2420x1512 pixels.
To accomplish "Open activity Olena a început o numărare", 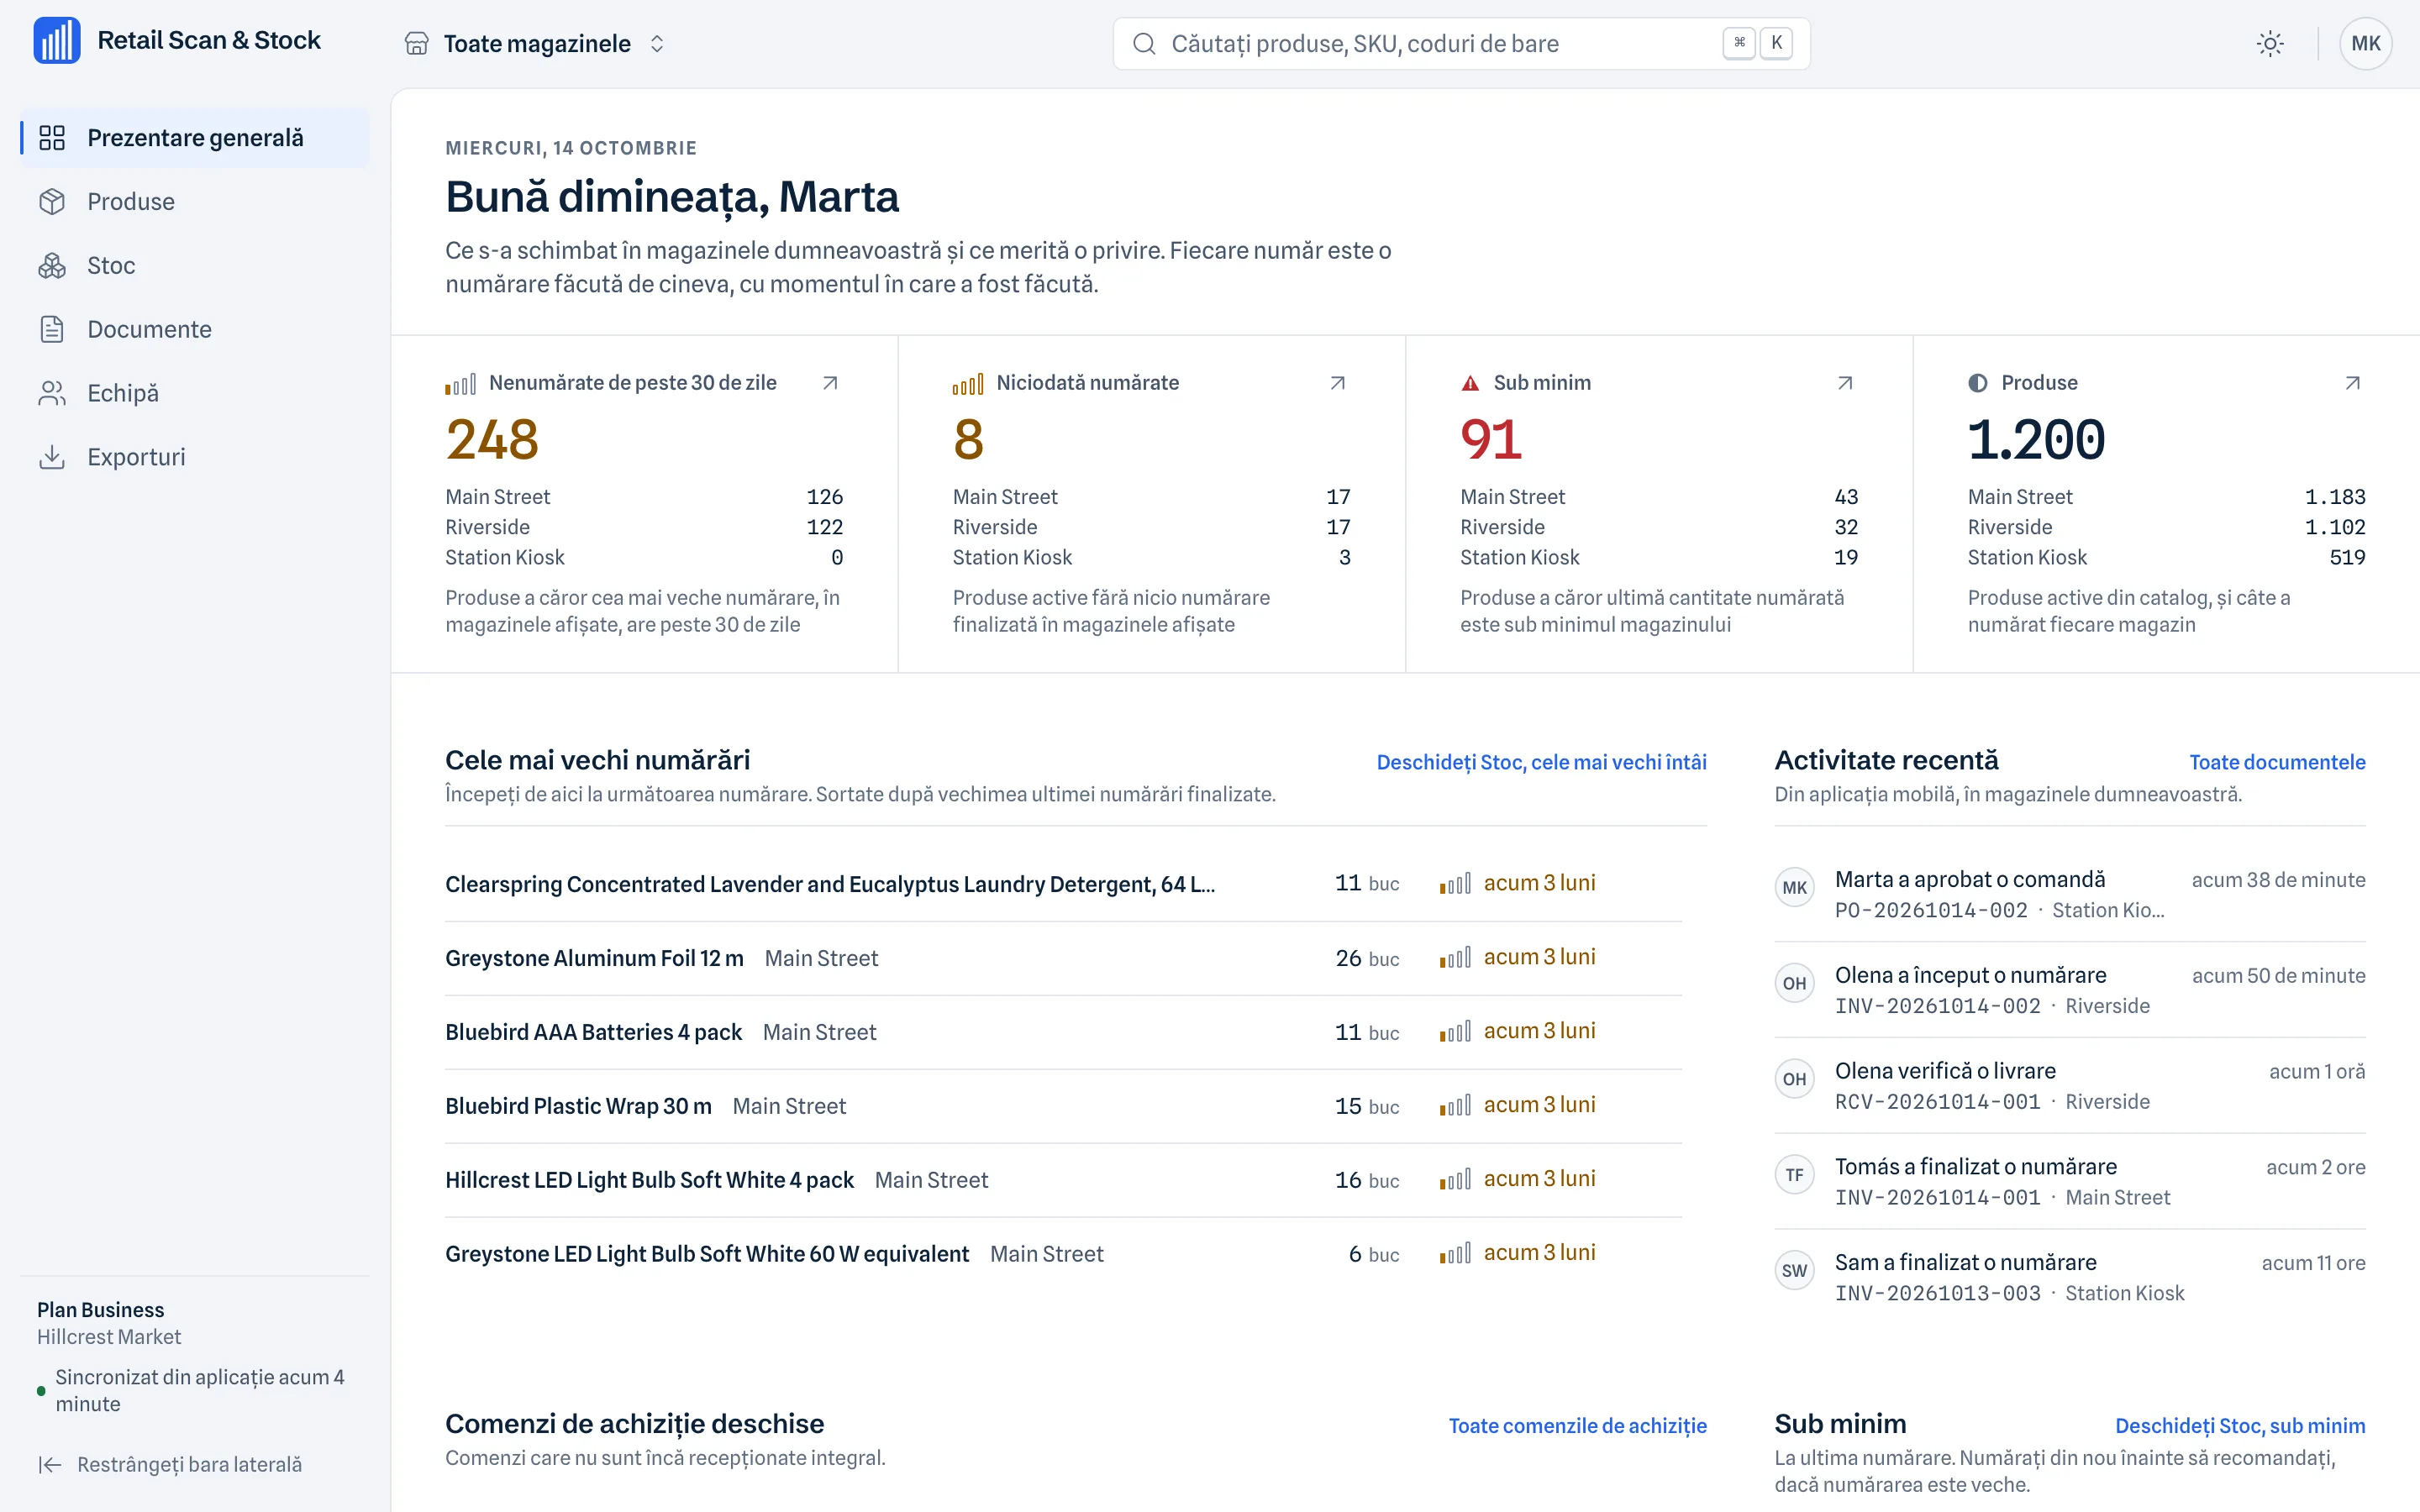I will (x=2069, y=990).
